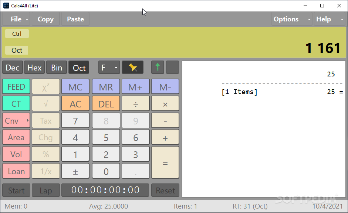Image resolution: width=348 pixels, height=213 pixels.
Task: Click the Oct label in the display
Action: [17, 50]
